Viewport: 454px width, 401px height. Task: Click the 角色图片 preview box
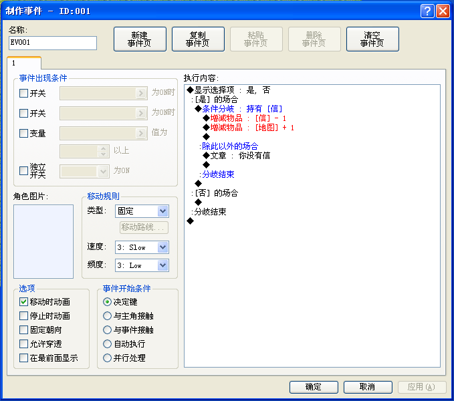tap(43, 241)
